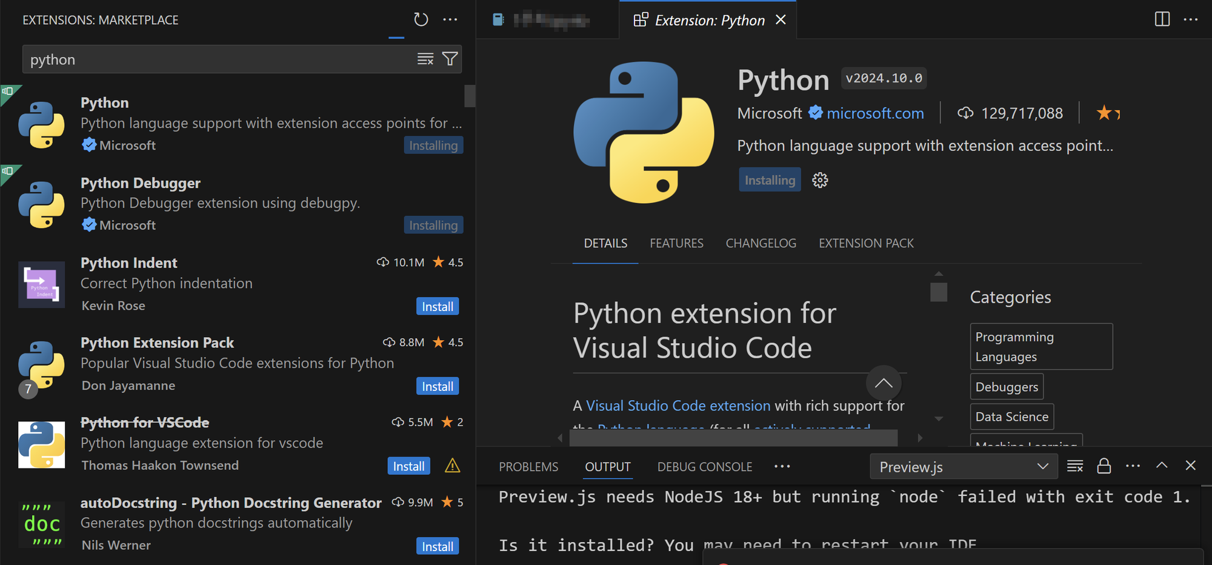1212x565 pixels.
Task: Open the FEATURES tab
Action: pos(676,244)
